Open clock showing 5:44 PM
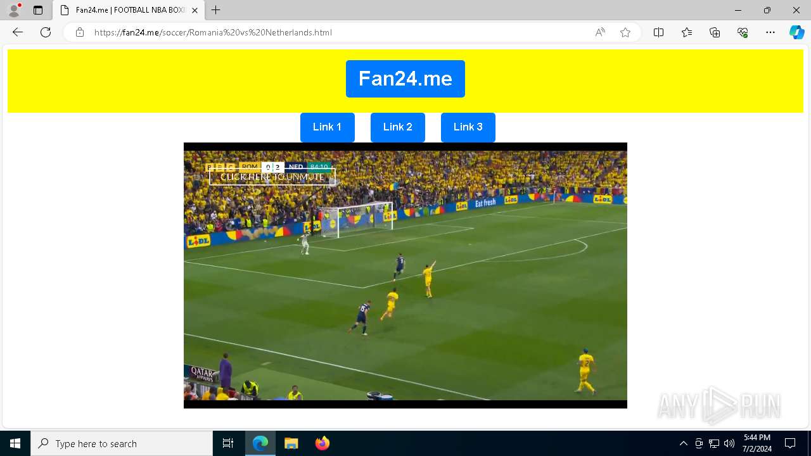The height and width of the screenshot is (456, 811). (757, 443)
